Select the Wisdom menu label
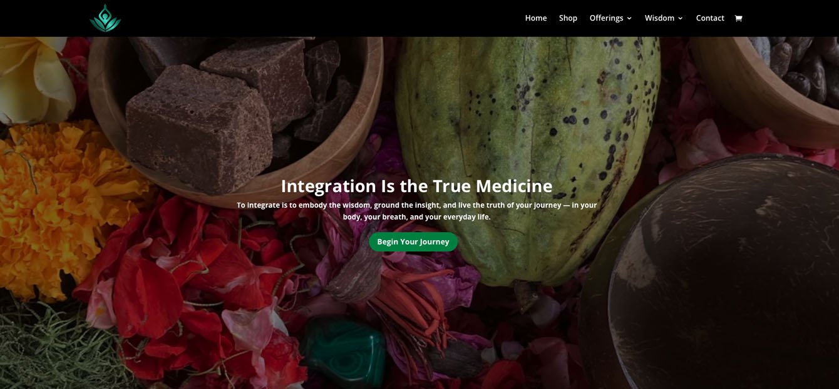The width and height of the screenshot is (839, 389). pyautogui.click(x=659, y=18)
